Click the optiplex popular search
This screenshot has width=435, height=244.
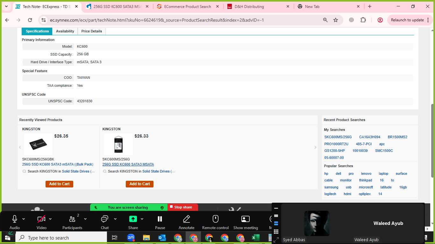pos(365,194)
